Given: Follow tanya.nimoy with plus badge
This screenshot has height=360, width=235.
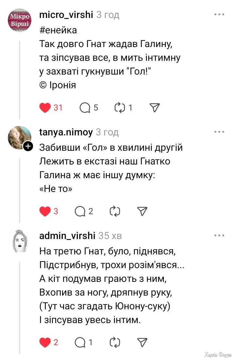Looking at the screenshot, I should [x=28, y=146].
